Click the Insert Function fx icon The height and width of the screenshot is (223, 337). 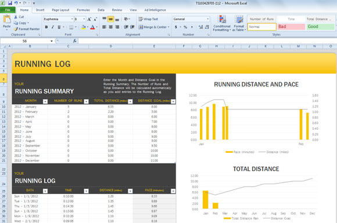tap(74, 41)
